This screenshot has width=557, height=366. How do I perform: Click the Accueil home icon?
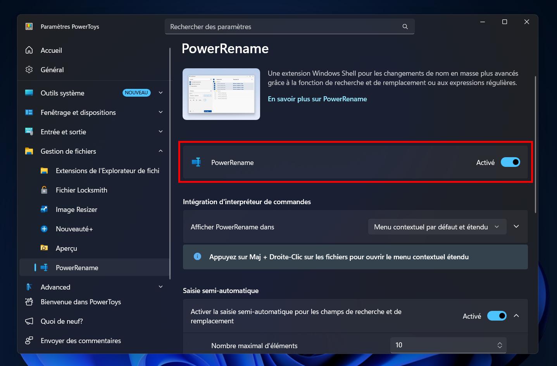[29, 50]
